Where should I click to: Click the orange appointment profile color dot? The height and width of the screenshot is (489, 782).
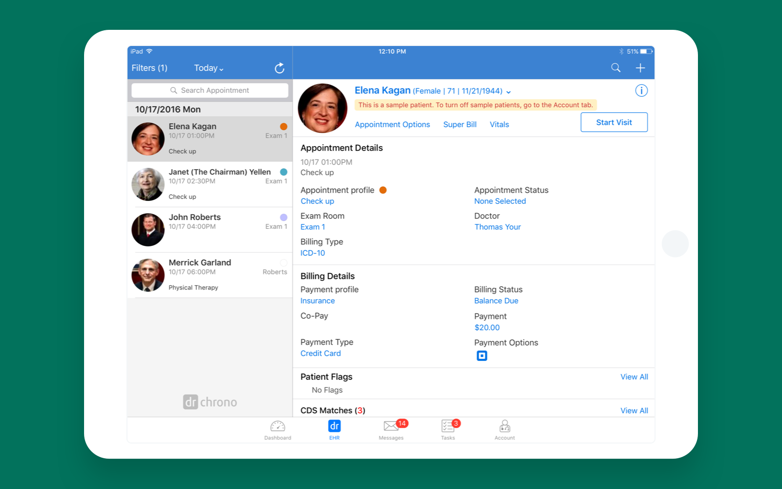coord(383,190)
